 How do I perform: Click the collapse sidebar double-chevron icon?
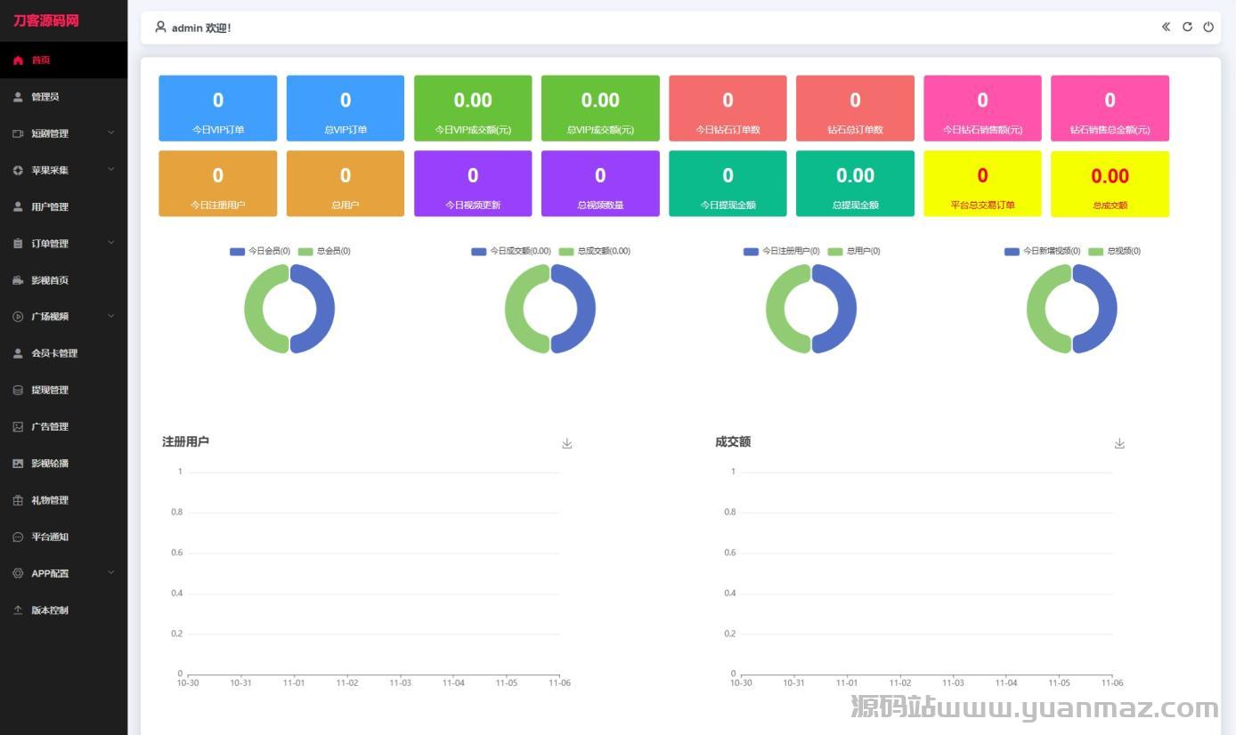point(1166,27)
